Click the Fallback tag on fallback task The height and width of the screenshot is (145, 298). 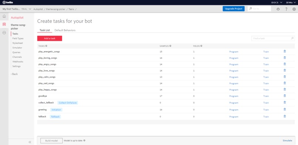pos(55,117)
